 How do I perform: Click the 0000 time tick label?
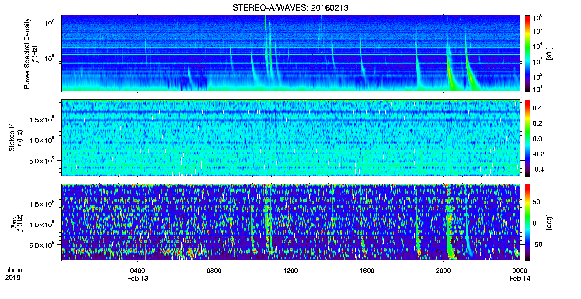pos(520,271)
